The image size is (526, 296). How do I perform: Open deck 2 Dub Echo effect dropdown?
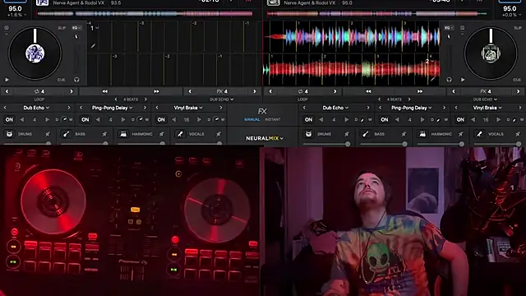point(335,108)
